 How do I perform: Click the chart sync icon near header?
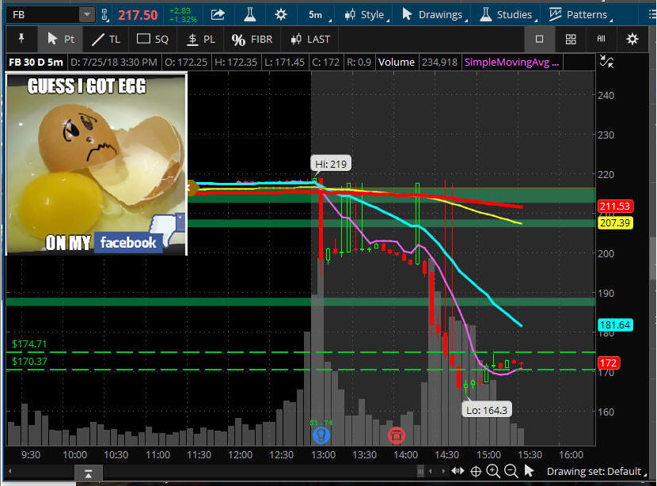tap(606, 62)
